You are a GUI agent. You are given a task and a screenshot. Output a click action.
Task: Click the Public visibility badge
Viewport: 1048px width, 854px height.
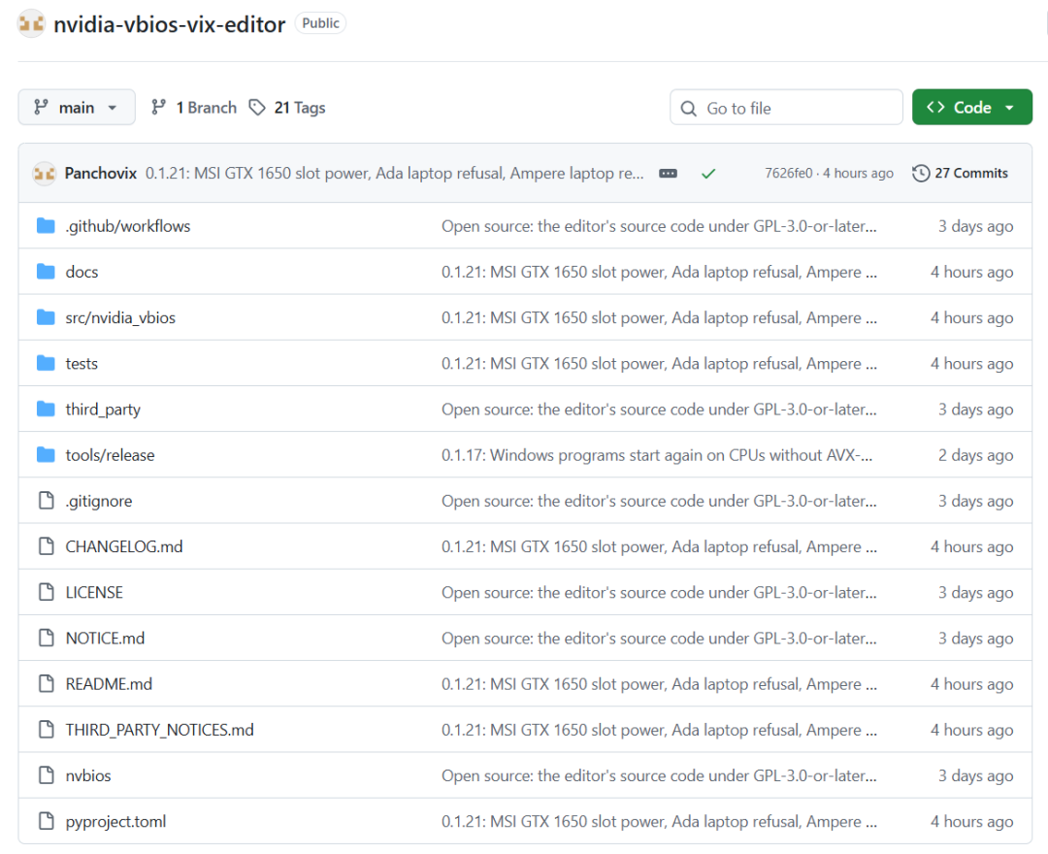[320, 23]
